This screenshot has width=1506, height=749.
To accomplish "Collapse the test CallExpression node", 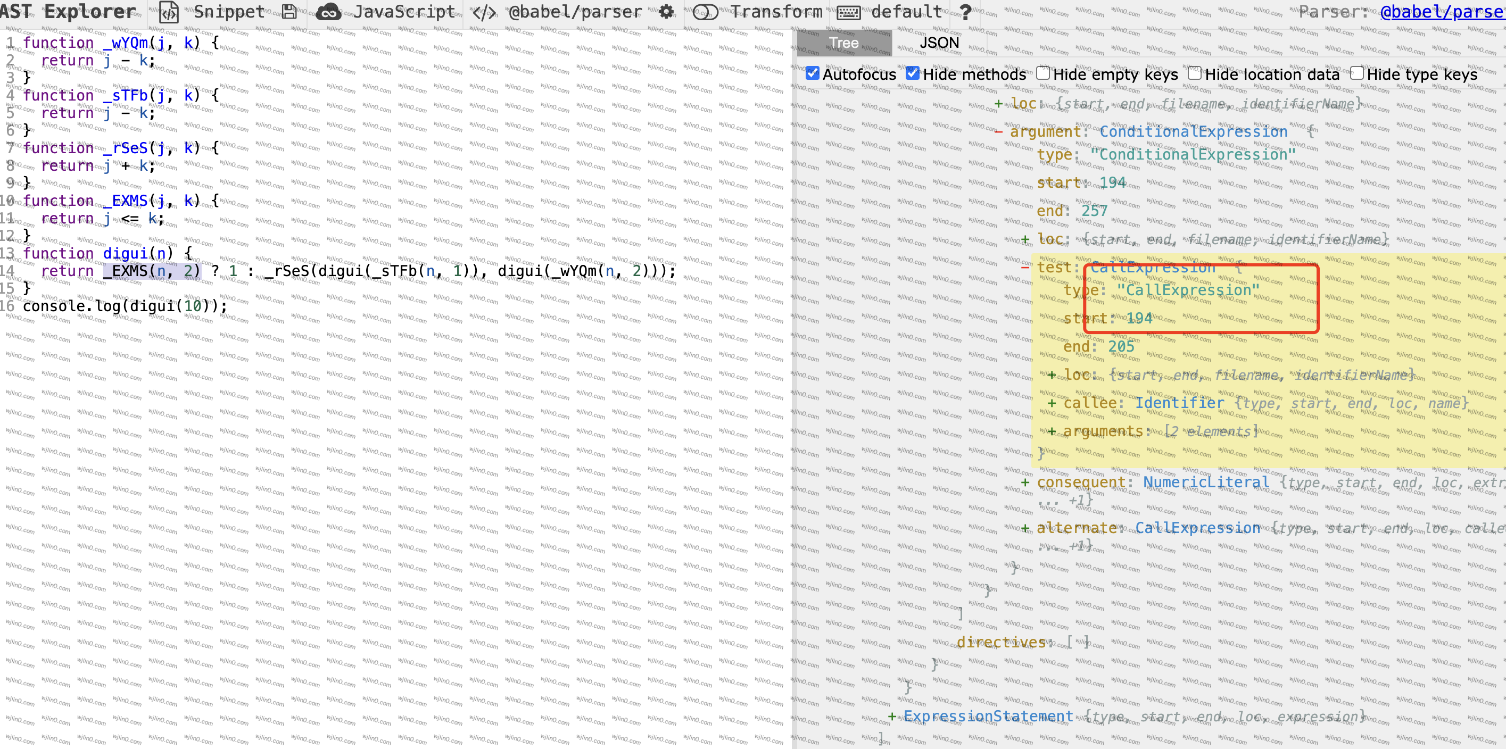I will 1025,268.
